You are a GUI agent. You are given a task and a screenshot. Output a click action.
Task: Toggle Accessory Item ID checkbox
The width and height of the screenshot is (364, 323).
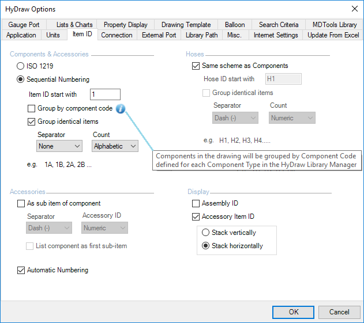click(196, 216)
